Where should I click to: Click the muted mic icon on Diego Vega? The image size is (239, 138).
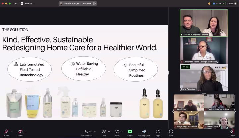176,127
